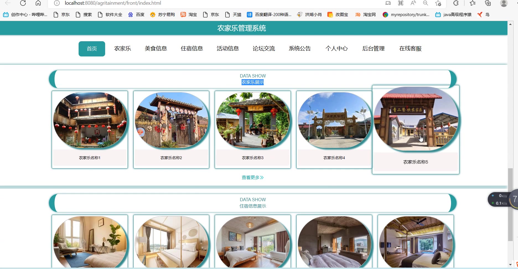Click the vertical scrollbar thumb

click(511, 205)
